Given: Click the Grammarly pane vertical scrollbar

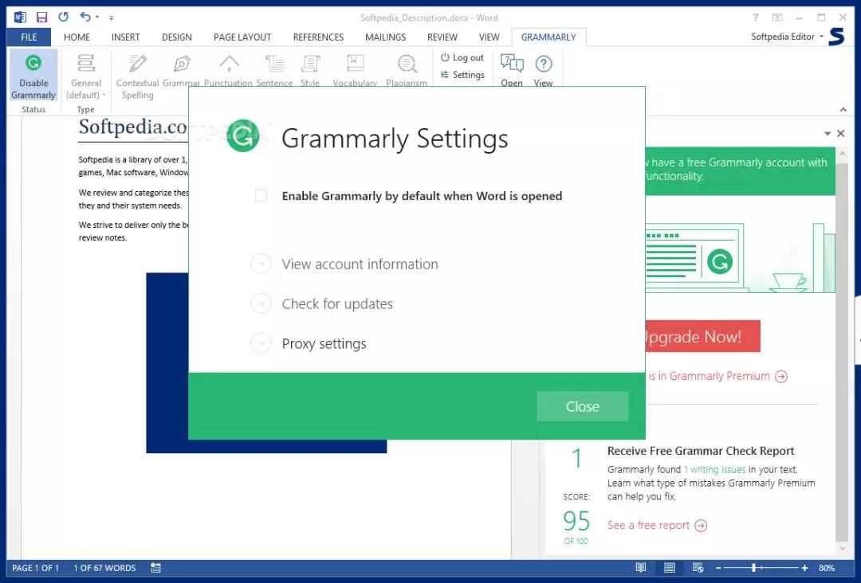Looking at the screenshot, I should 842,351.
